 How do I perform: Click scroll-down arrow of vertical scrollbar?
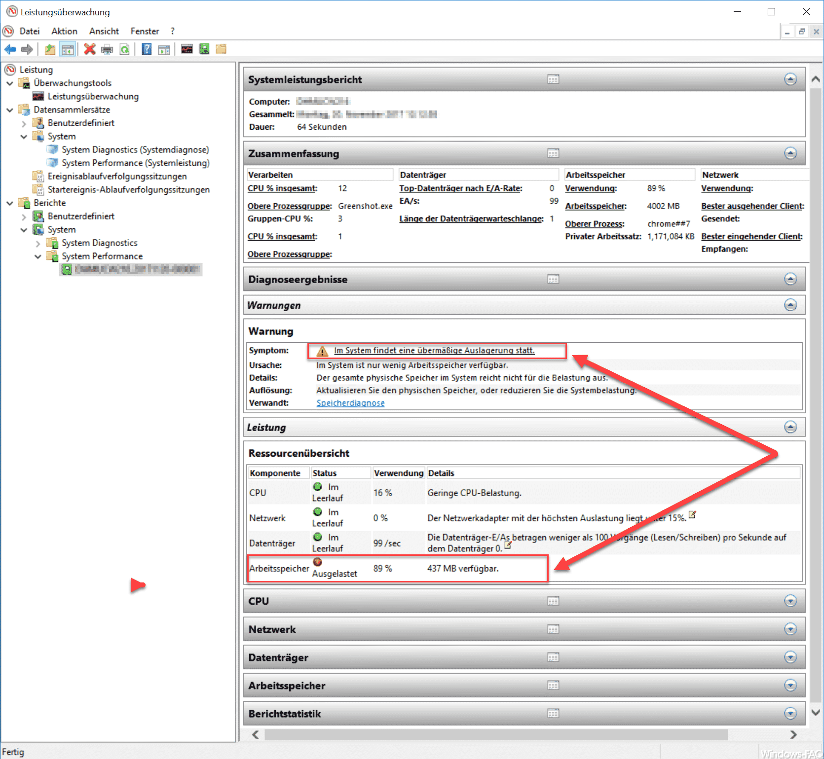click(816, 712)
